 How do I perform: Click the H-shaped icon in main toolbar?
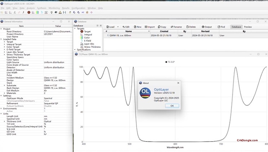(x=64, y=13)
